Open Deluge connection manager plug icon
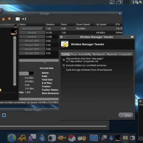The height and width of the screenshot is (143, 143). (24, 19)
